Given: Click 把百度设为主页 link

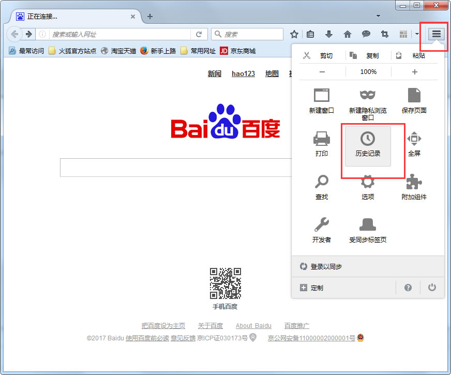Looking at the screenshot, I should (163, 326).
